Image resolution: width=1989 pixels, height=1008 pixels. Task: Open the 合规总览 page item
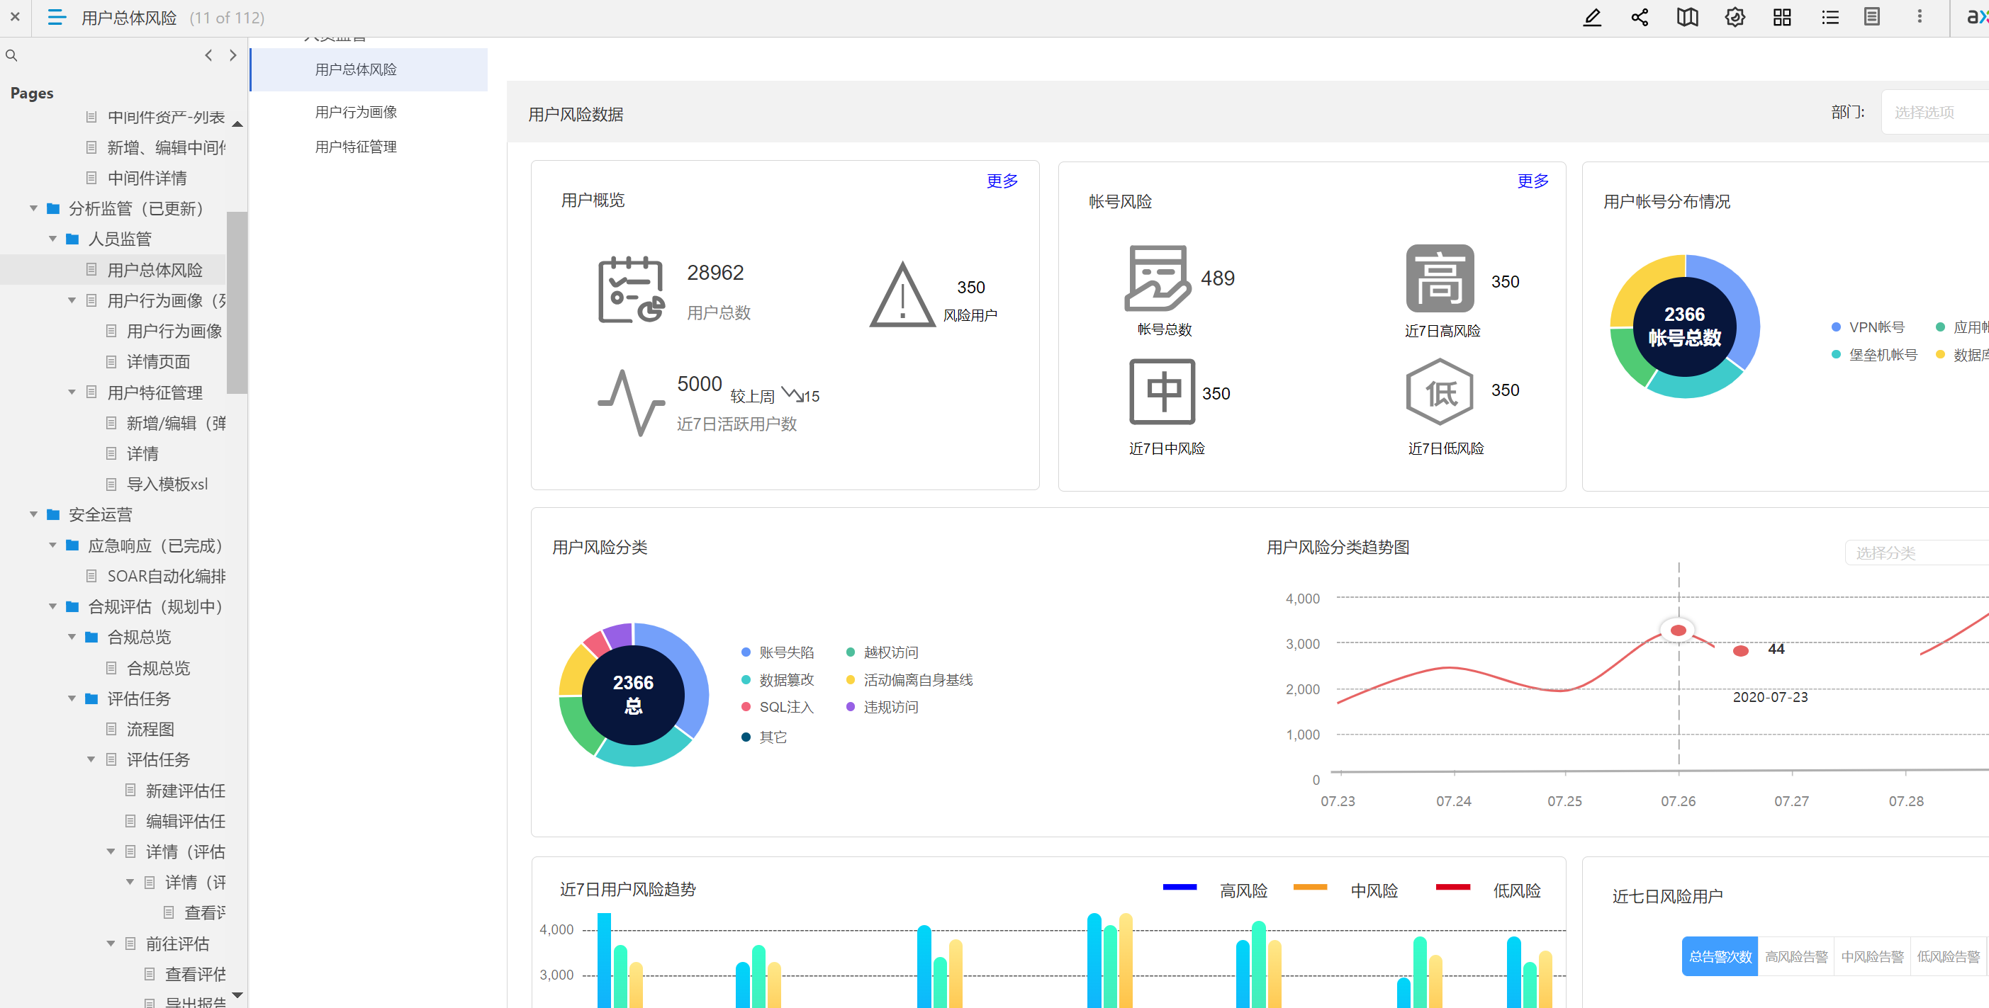click(158, 667)
